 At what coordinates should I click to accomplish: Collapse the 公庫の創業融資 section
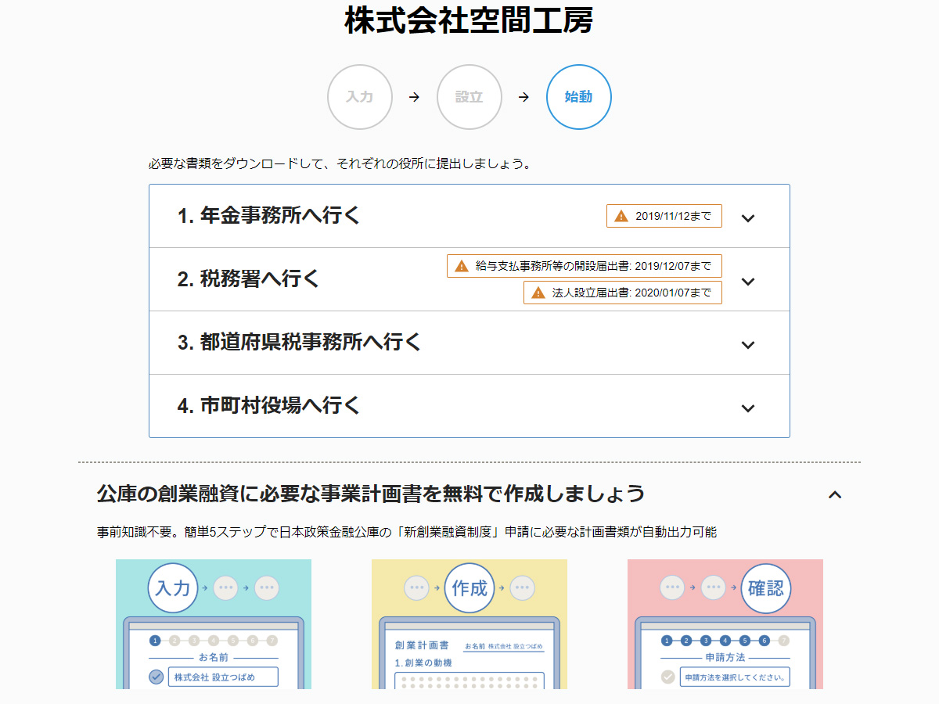[835, 494]
